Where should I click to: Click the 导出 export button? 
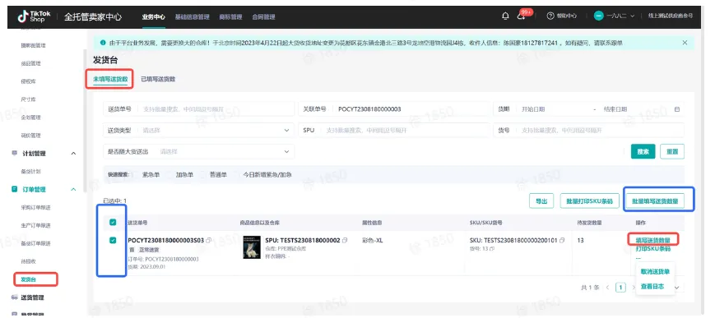tap(541, 201)
